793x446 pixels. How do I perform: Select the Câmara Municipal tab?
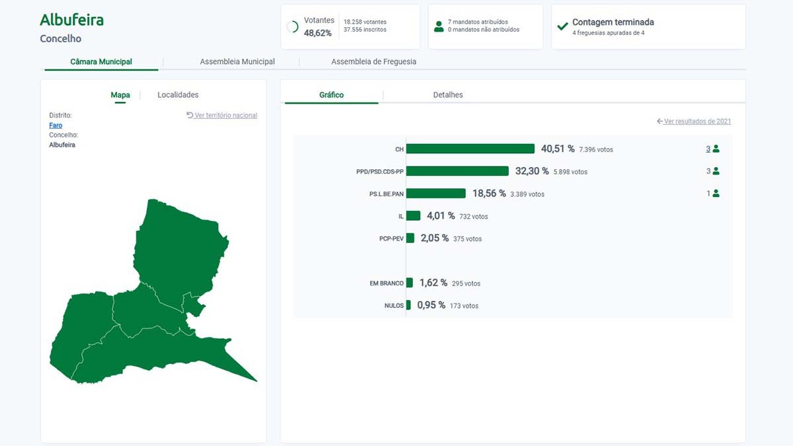tap(101, 61)
